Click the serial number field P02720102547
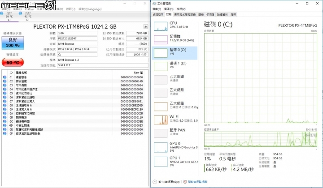This screenshot has width=323, height=188. 77,38
